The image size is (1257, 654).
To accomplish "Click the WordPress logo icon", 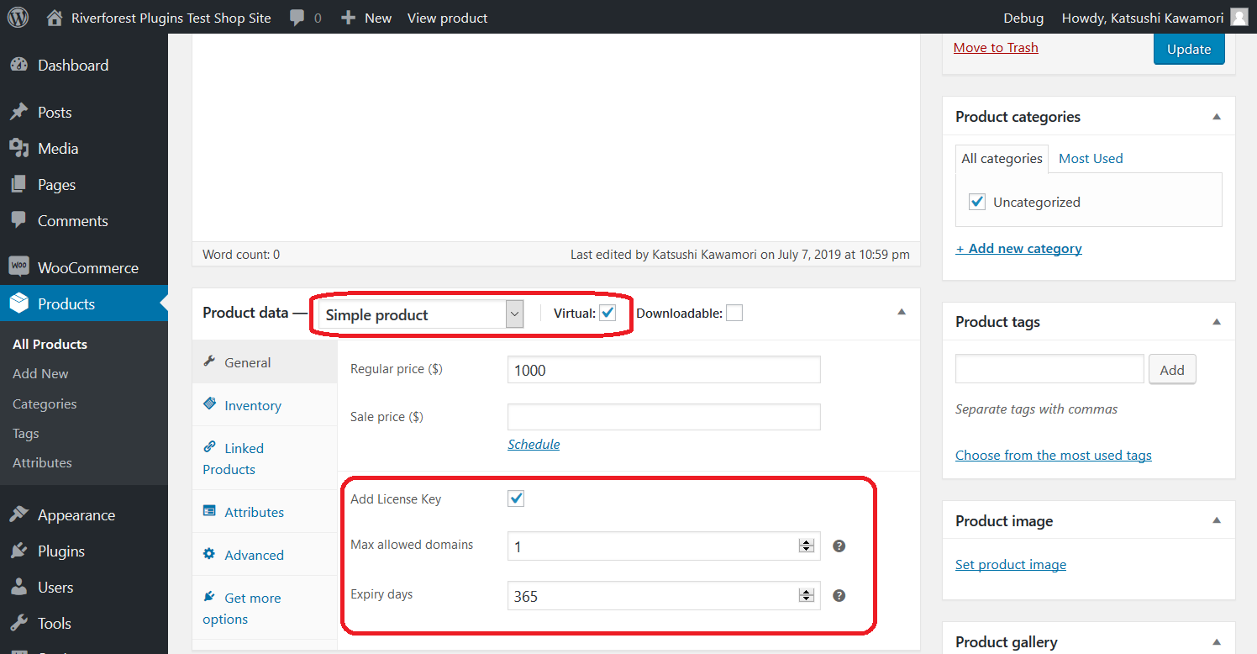I will click(18, 18).
